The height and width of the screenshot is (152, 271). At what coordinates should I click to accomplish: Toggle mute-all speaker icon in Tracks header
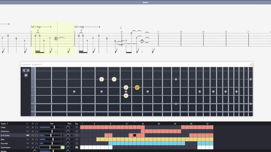click(x=33, y=124)
